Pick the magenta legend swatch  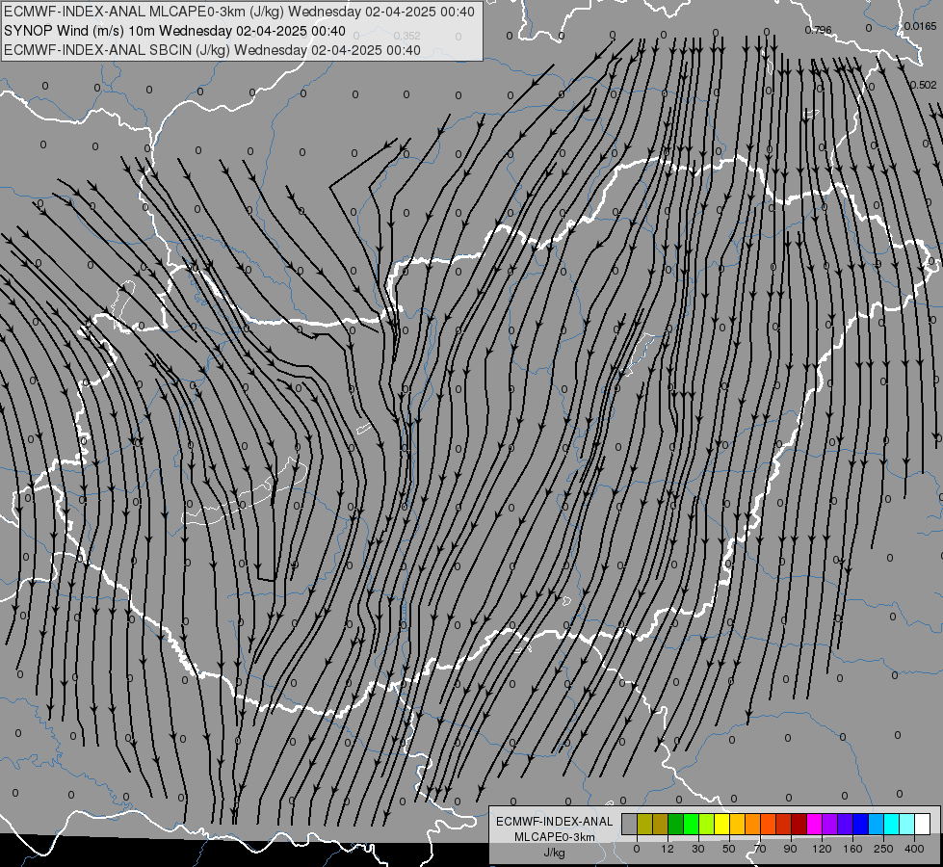tap(815, 824)
